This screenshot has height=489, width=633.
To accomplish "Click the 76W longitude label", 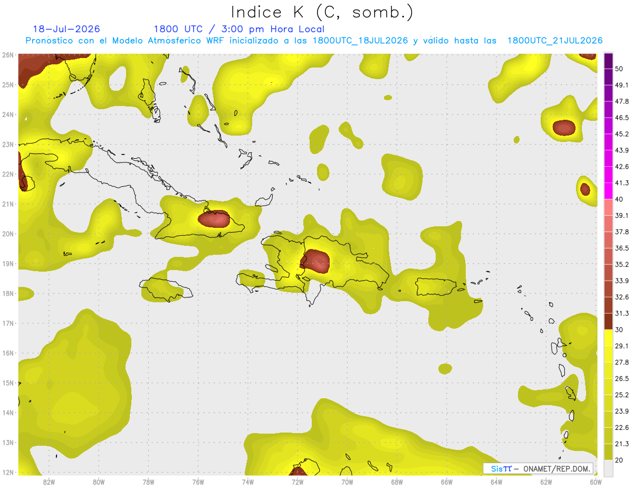I will (198, 482).
